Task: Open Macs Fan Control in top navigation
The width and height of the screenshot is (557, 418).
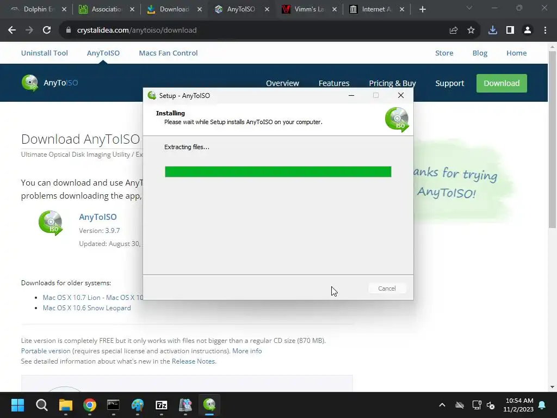Action: point(168,53)
